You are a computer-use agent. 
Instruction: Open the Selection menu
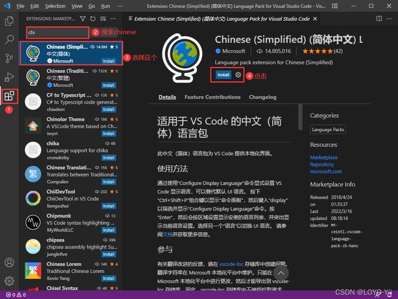55,6
